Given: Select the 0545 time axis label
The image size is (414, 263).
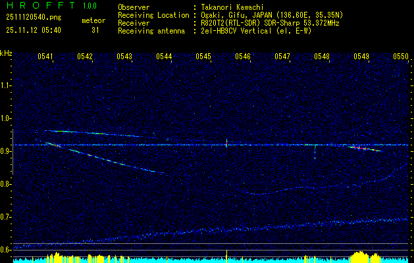Looking at the screenshot, I should 203,57.
